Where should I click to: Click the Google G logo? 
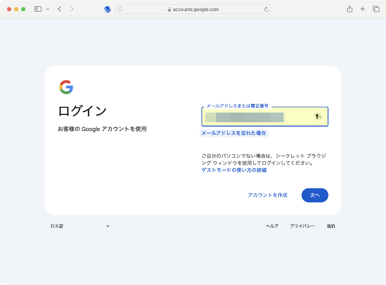pos(66,87)
